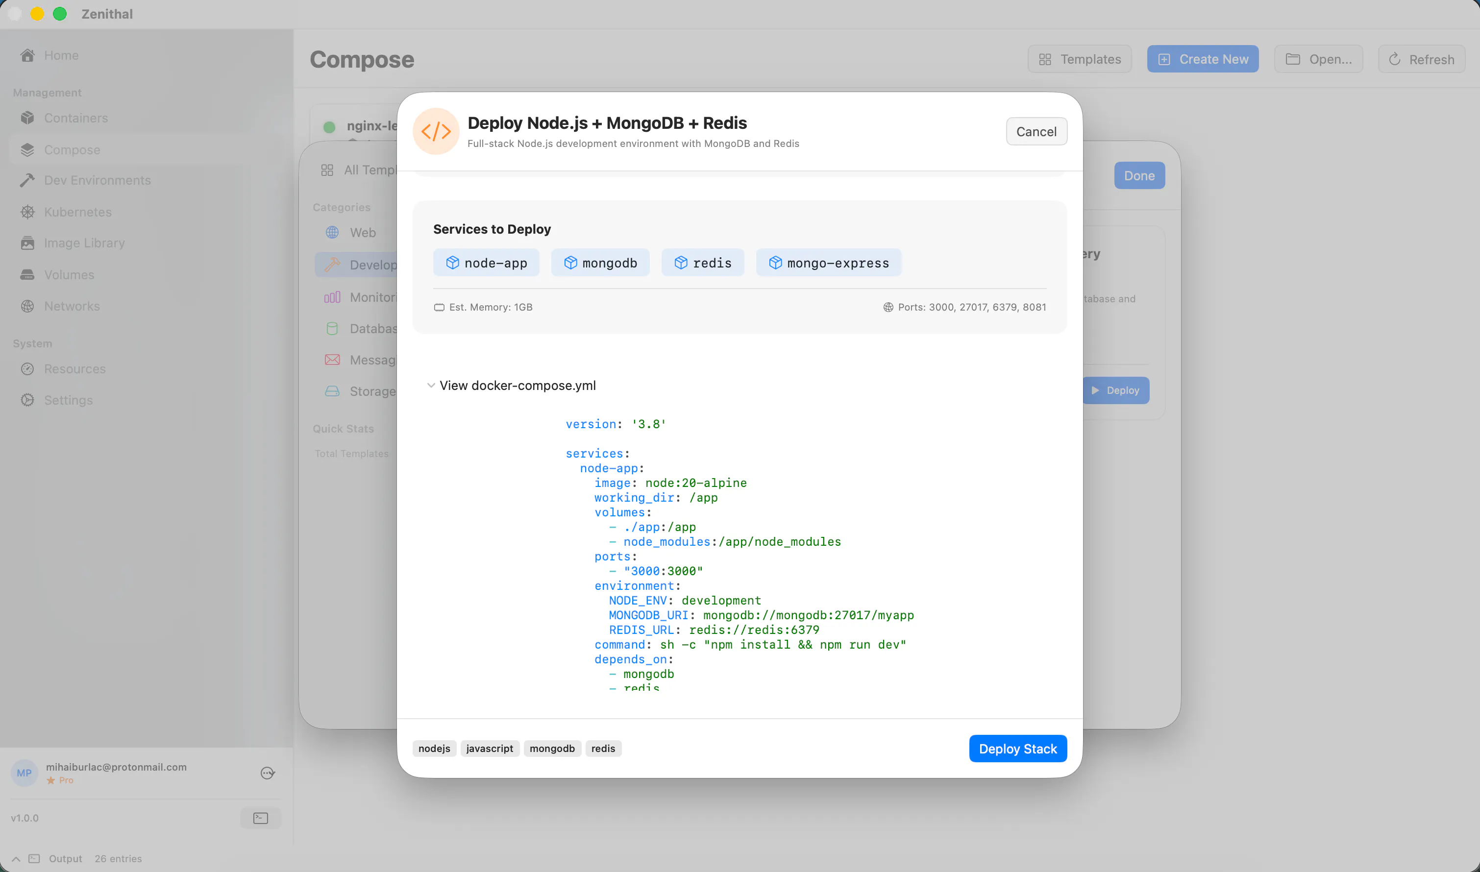Image resolution: width=1480 pixels, height=872 pixels.
Task: Click the node-app service cube icon
Action: point(452,263)
